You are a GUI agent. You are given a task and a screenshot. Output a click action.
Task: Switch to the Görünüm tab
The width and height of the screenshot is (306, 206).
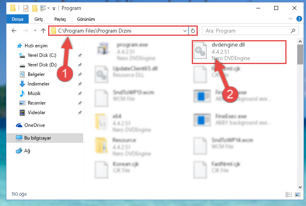[86, 19]
